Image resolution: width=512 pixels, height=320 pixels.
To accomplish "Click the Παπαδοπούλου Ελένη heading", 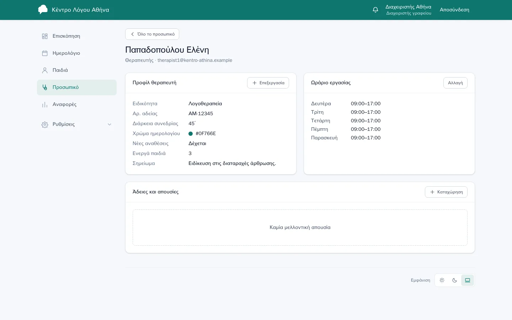I will pyautogui.click(x=167, y=50).
